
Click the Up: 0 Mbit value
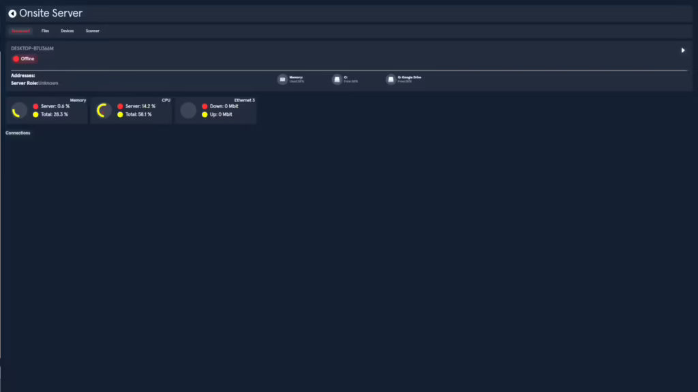221,114
